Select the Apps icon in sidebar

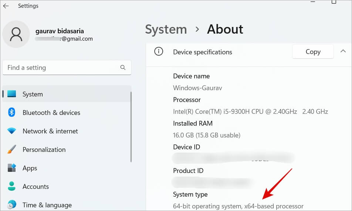tap(12, 168)
